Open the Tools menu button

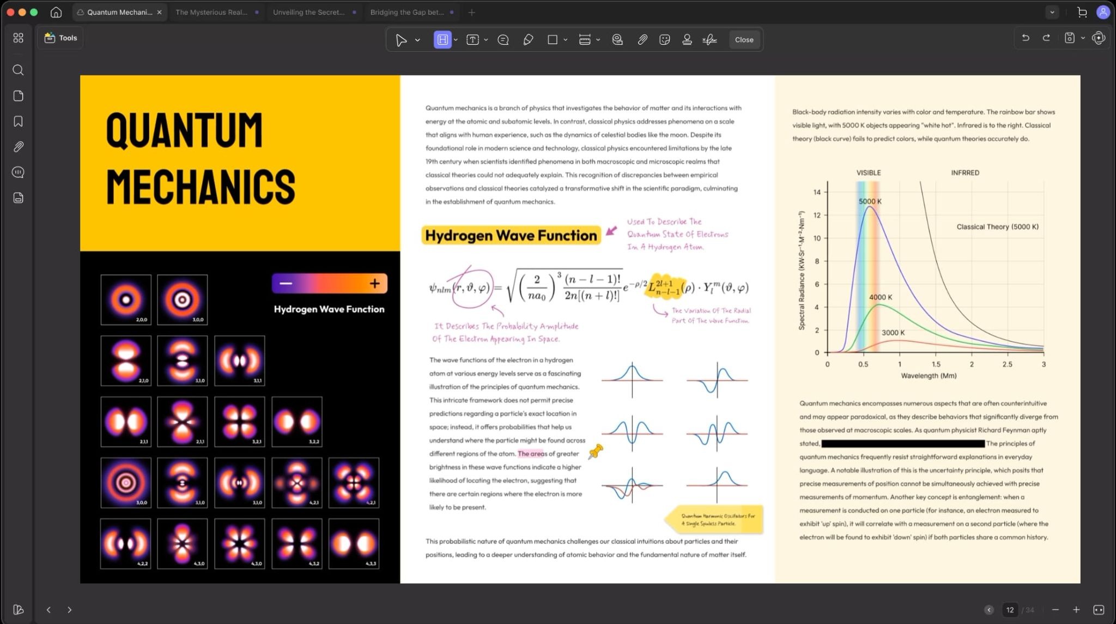60,38
